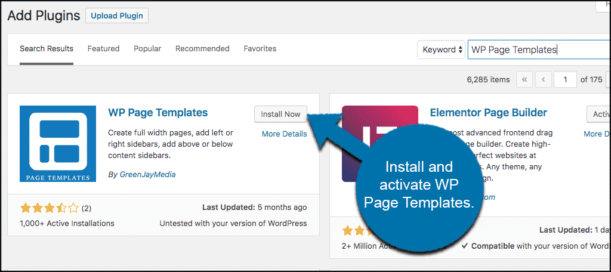Select the Search Results tab

pyautogui.click(x=47, y=49)
